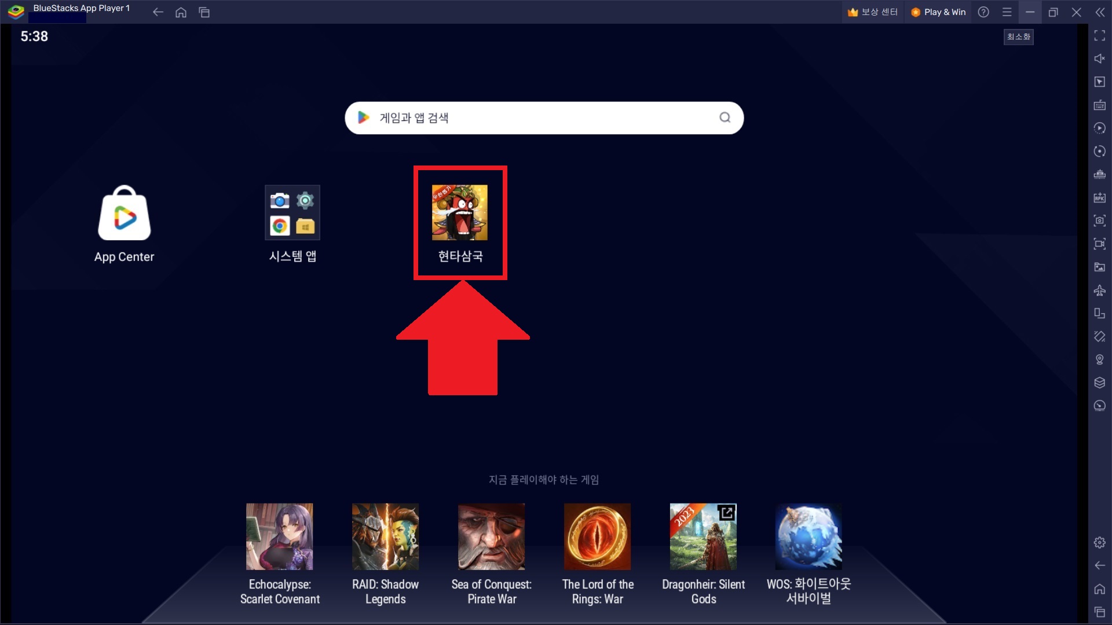This screenshot has height=625, width=1112.
Task: Start screen recording from sidebar
Action: click(1099, 244)
